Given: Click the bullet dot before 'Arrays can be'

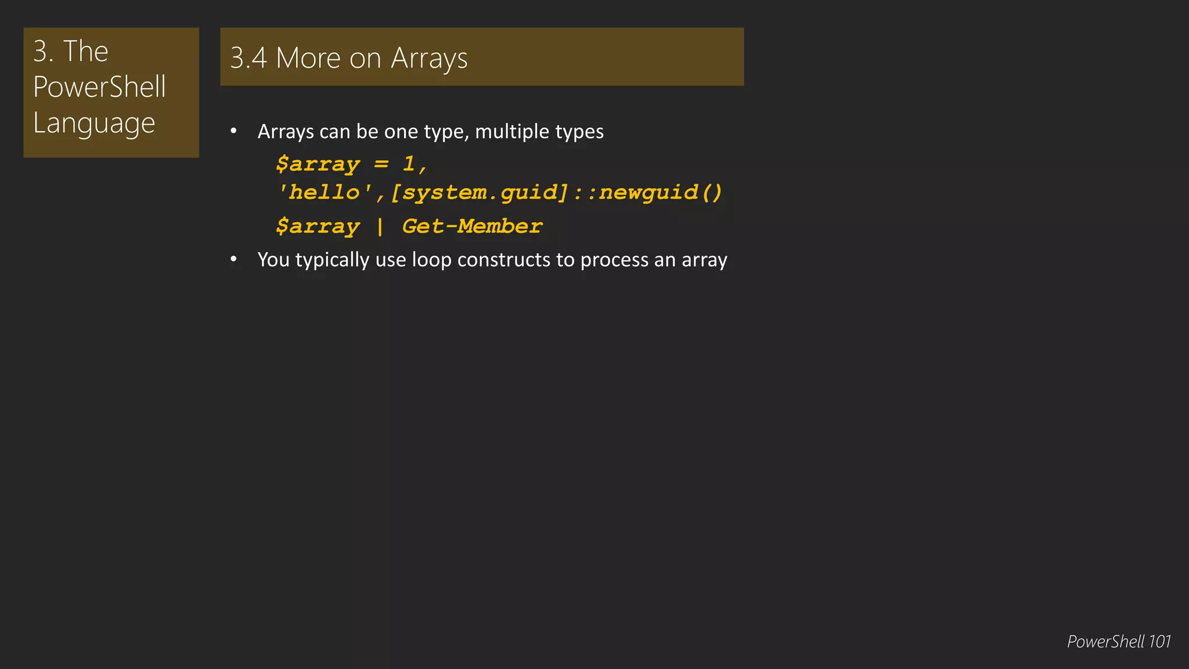Looking at the screenshot, I should click(233, 132).
